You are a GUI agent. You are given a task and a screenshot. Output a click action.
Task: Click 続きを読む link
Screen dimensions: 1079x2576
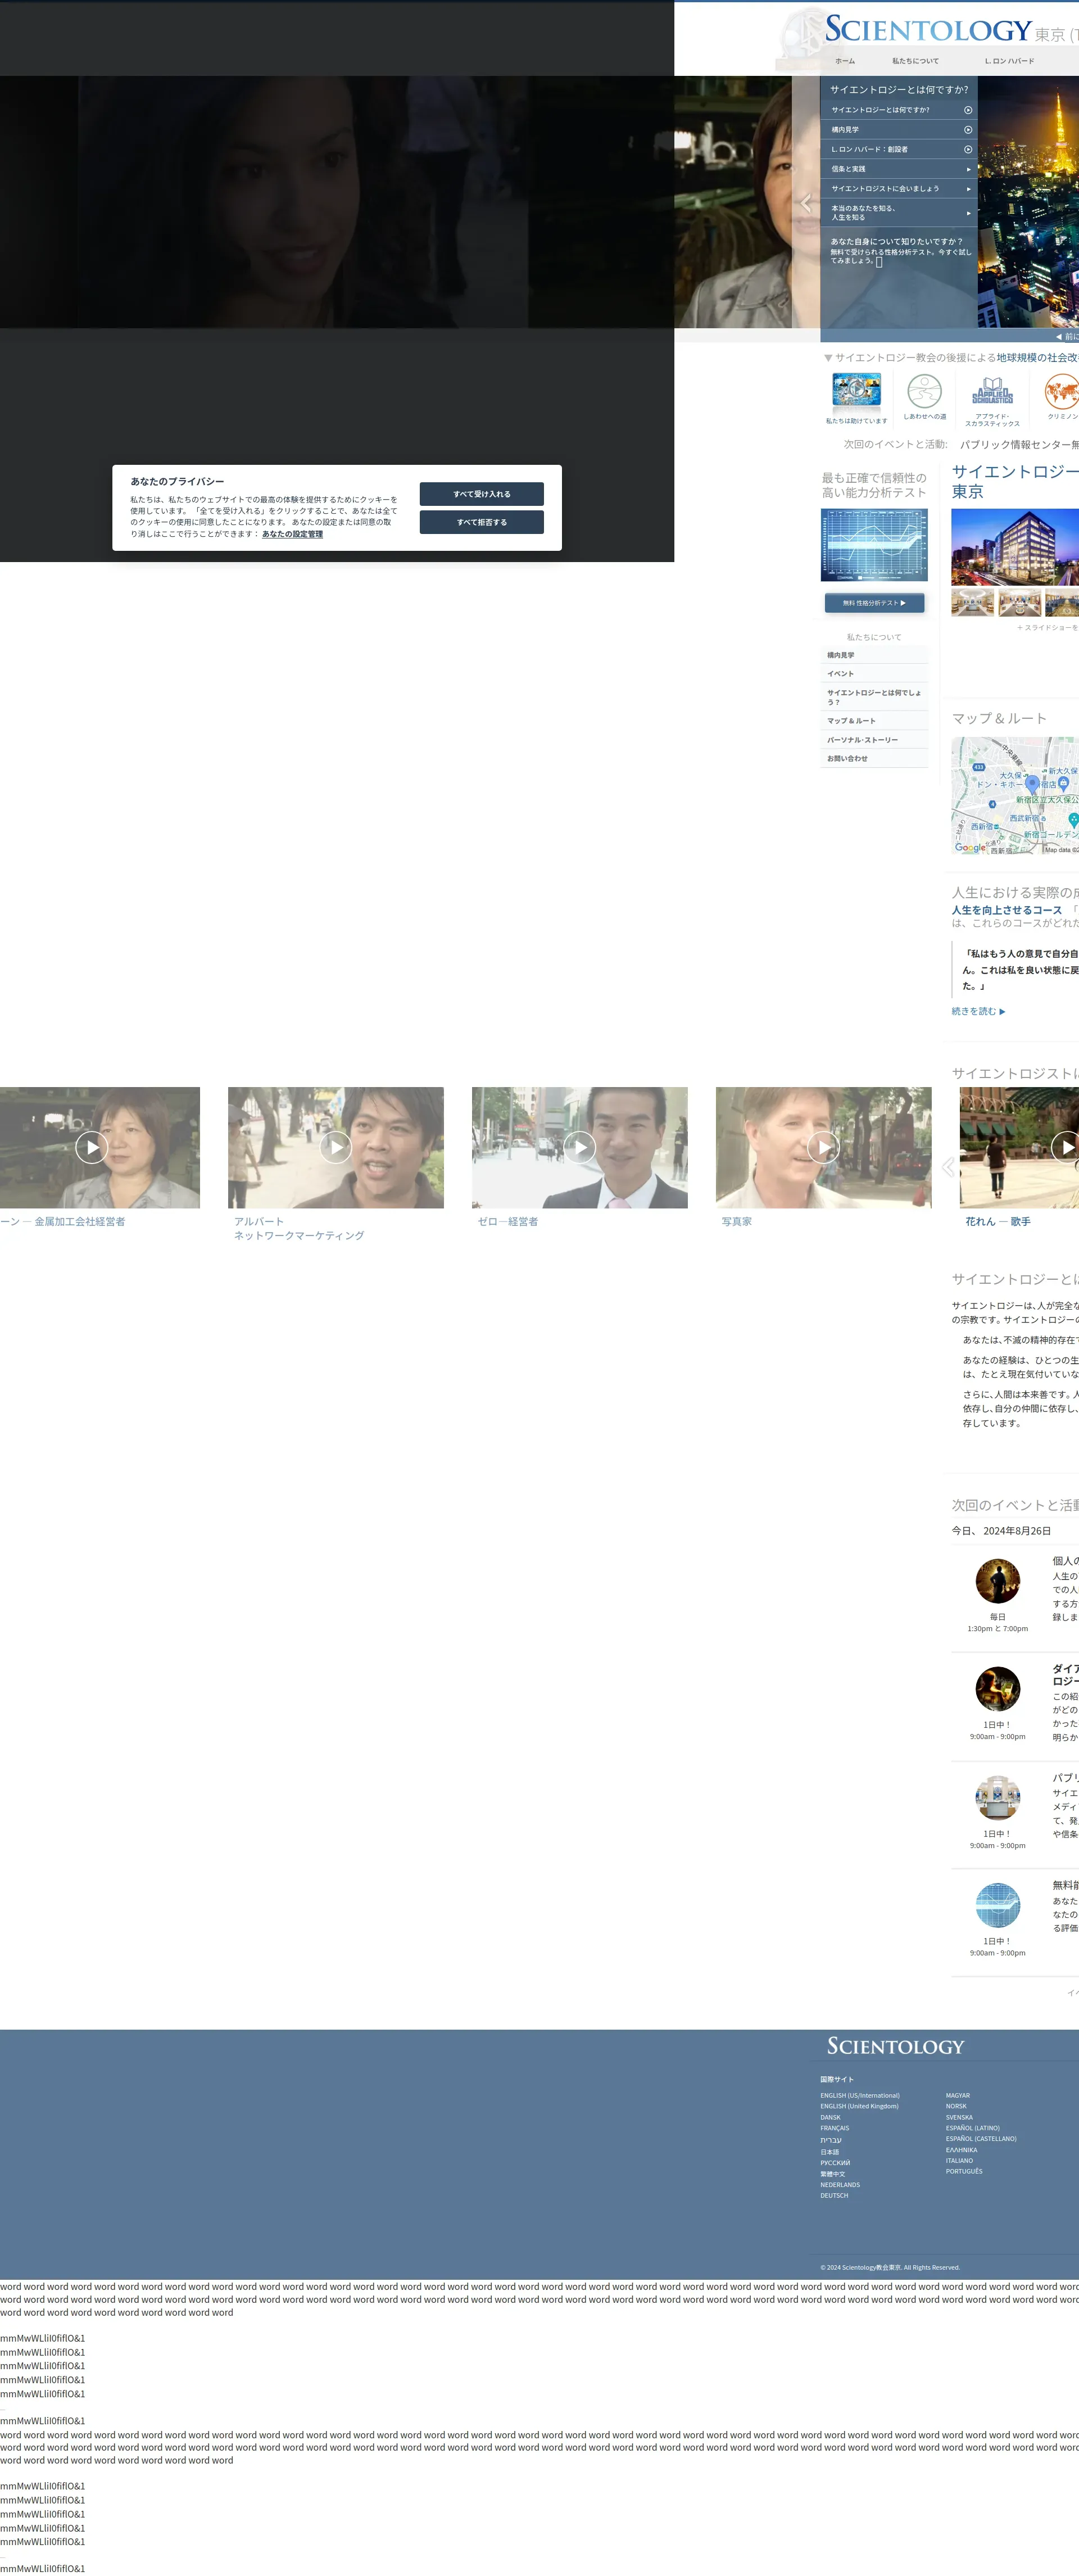(x=978, y=1012)
